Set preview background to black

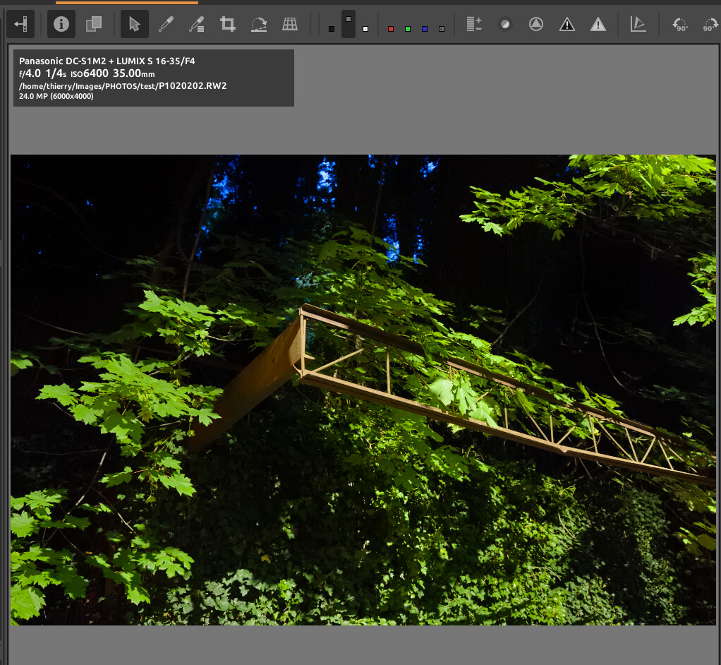point(332,29)
